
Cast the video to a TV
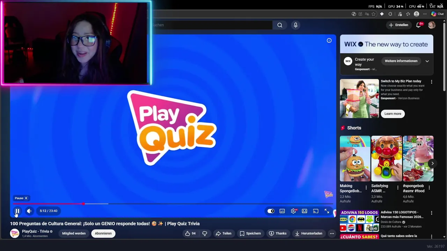coord(316,211)
